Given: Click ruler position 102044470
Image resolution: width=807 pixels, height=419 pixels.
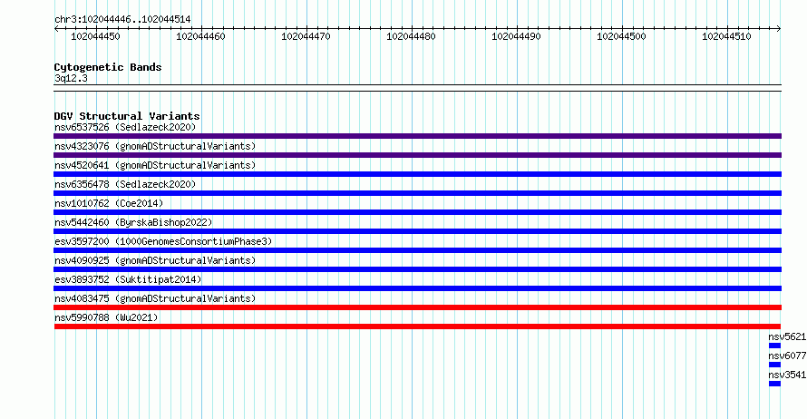Looking at the screenshot, I should (x=306, y=36).
